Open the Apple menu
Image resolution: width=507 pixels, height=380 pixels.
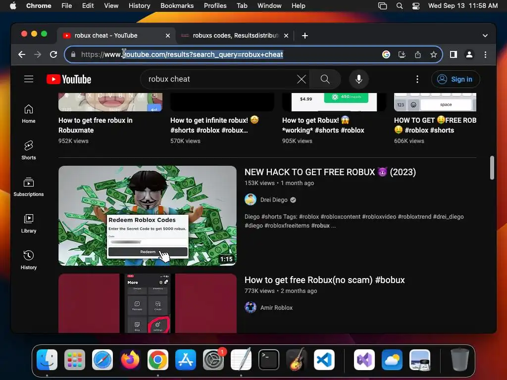pyautogui.click(x=13, y=6)
